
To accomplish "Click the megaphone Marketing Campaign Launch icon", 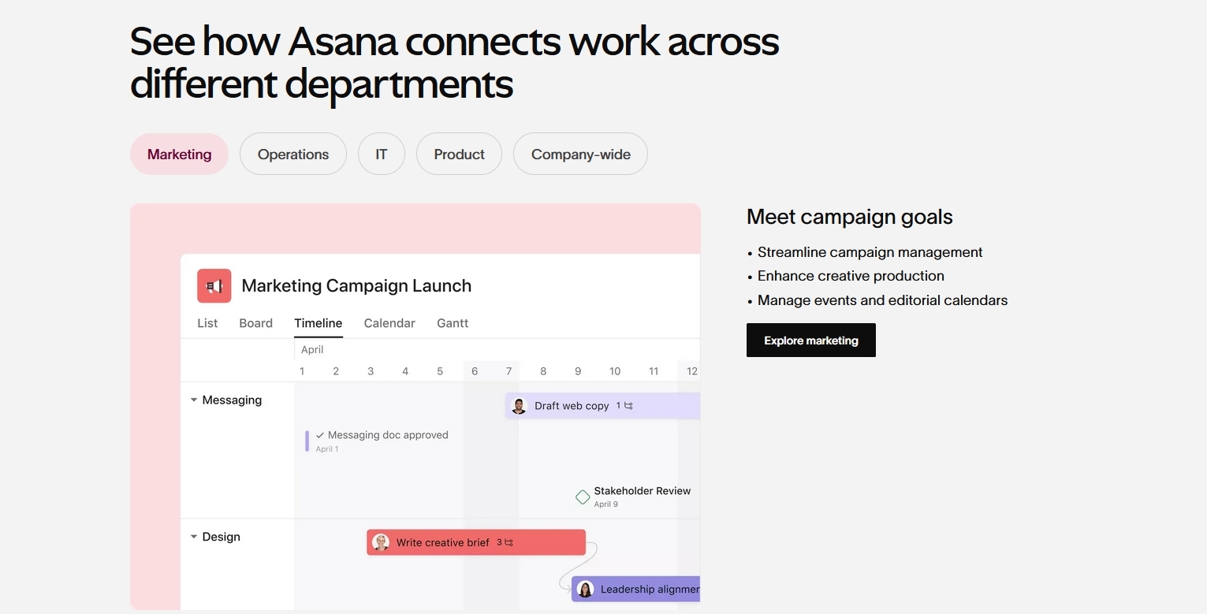I will [x=214, y=286].
